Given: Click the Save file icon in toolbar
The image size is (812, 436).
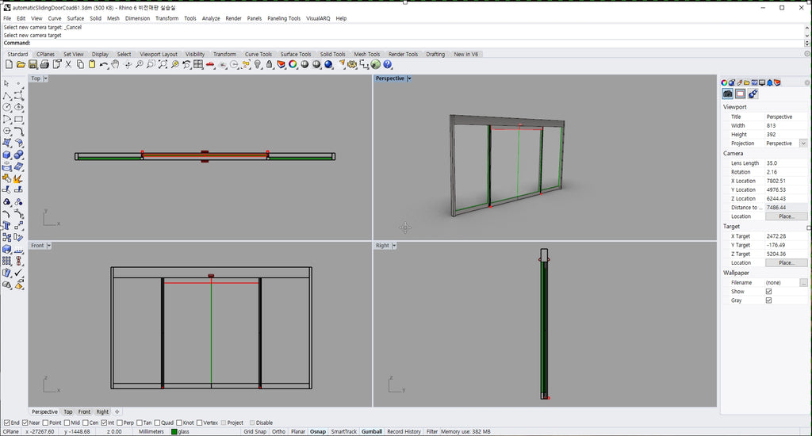Looking at the screenshot, I should click(33, 64).
